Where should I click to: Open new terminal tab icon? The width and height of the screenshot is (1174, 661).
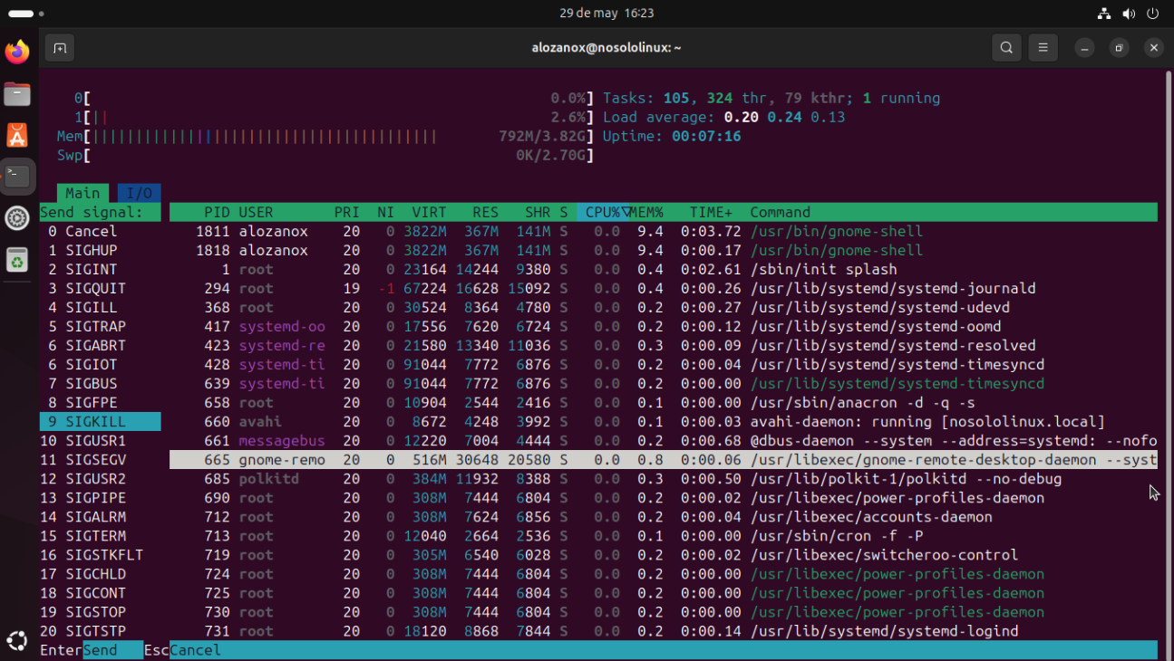point(60,48)
